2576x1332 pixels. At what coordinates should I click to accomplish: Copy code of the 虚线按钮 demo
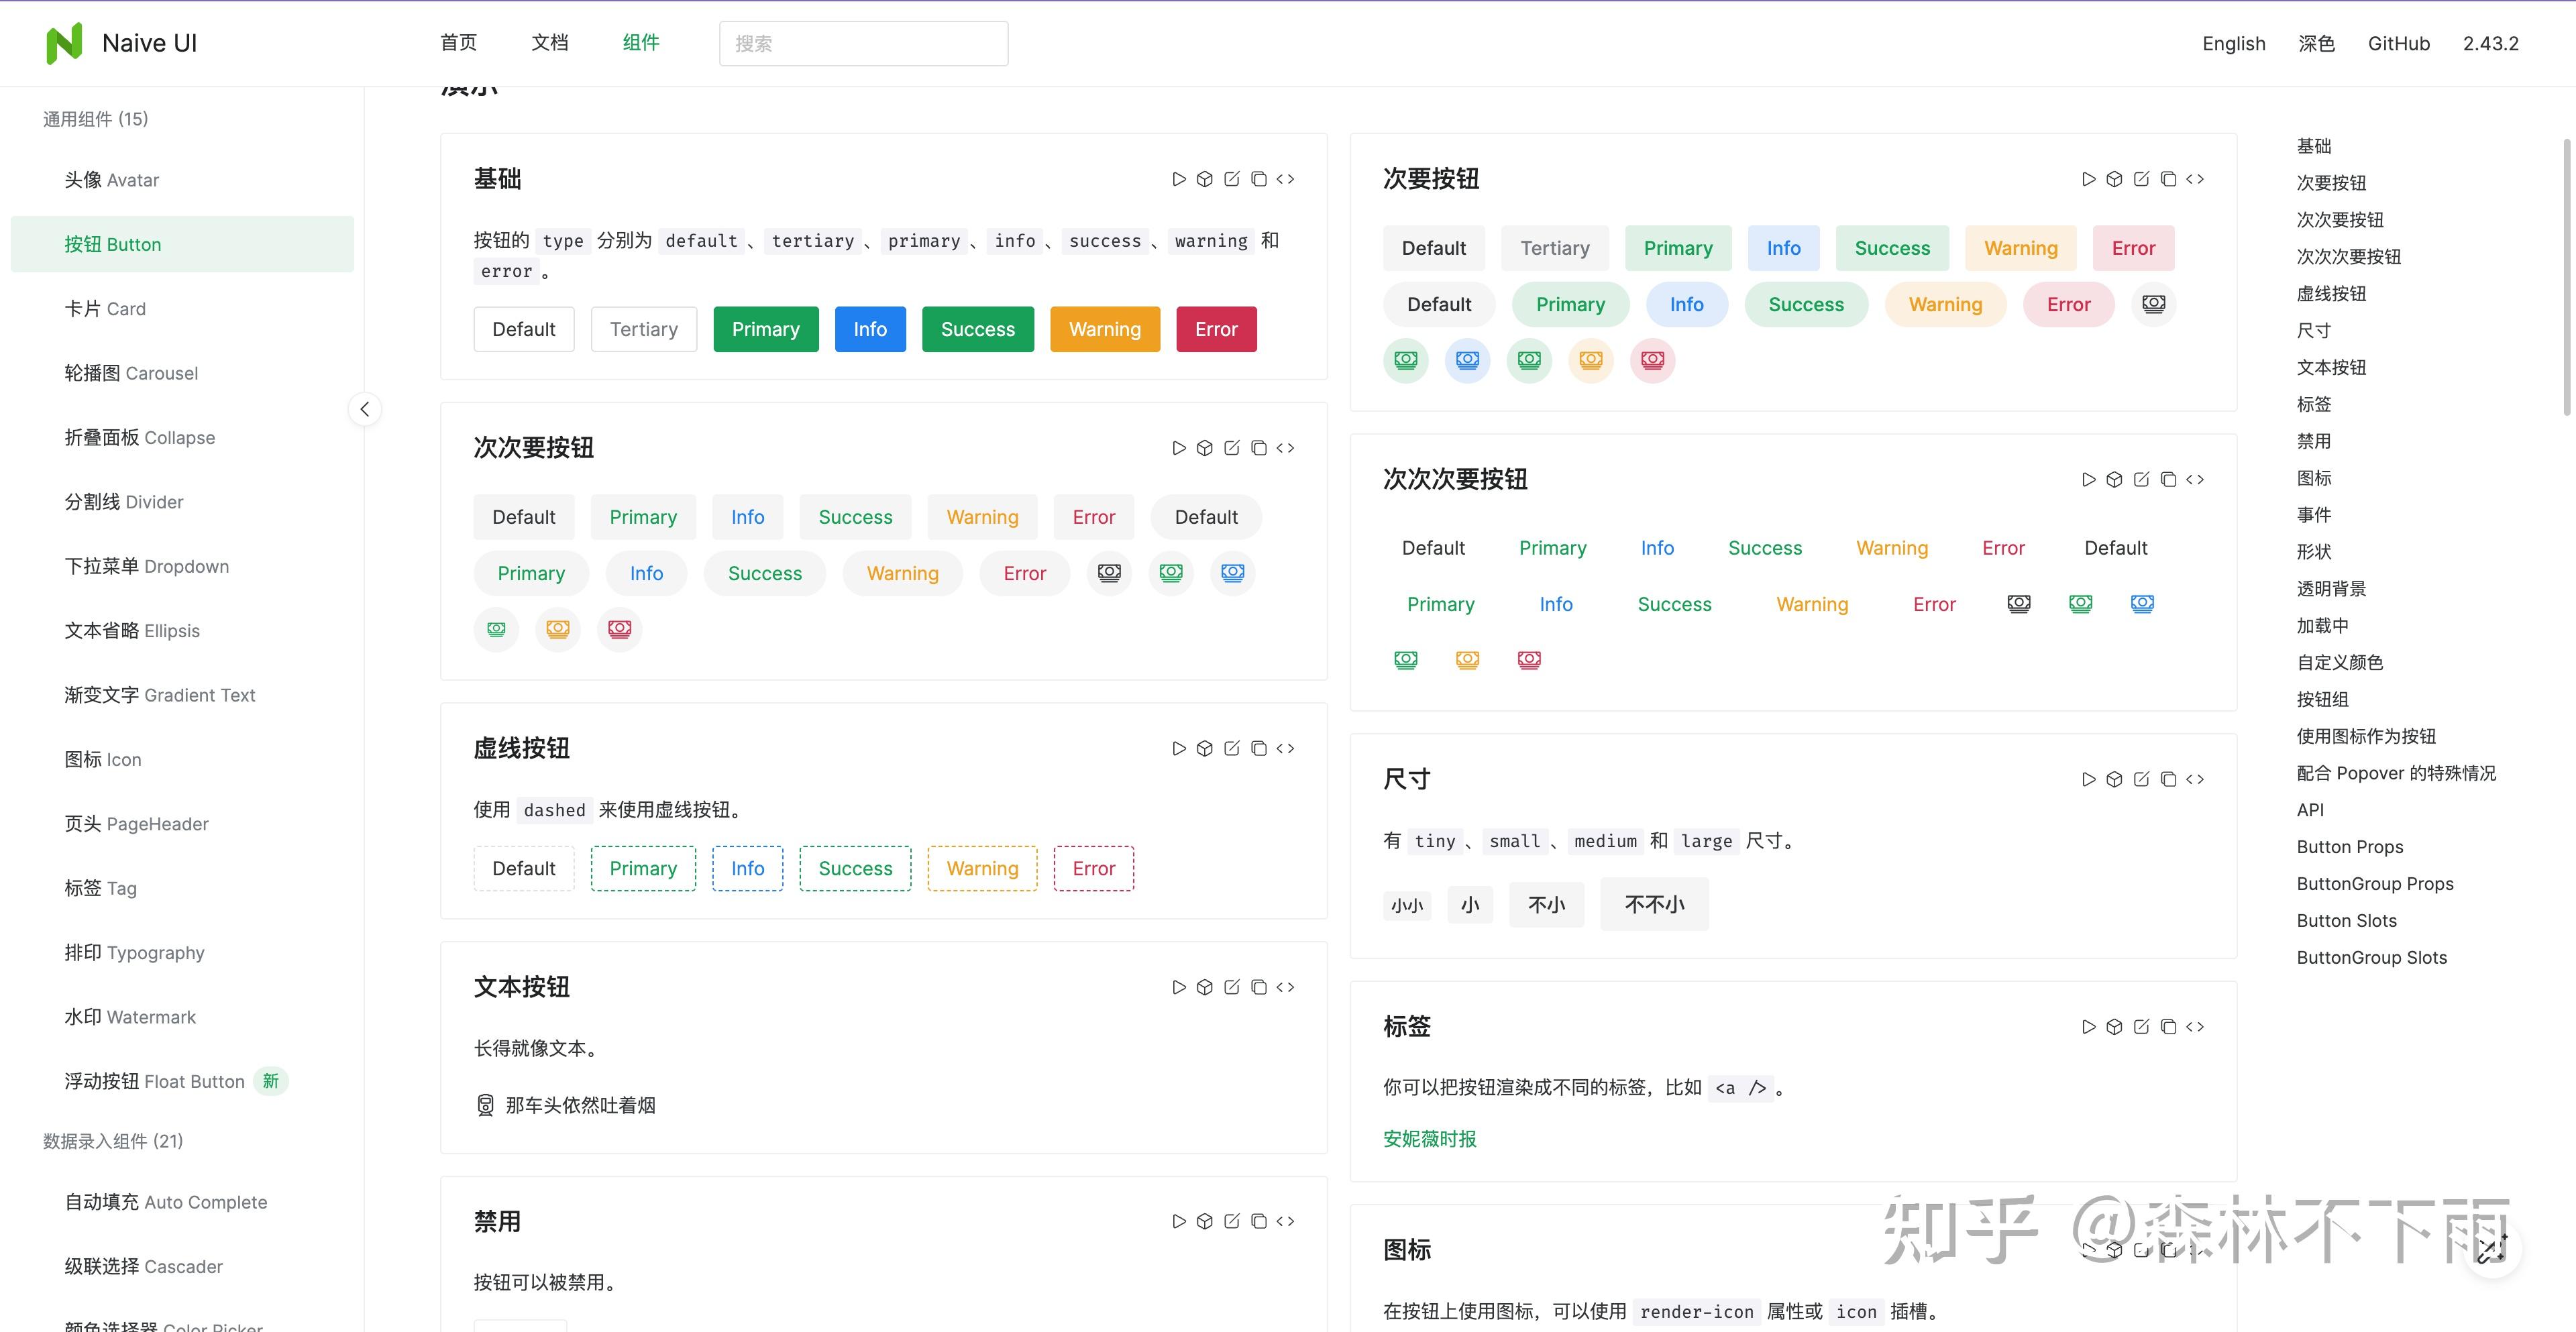pos(1259,748)
